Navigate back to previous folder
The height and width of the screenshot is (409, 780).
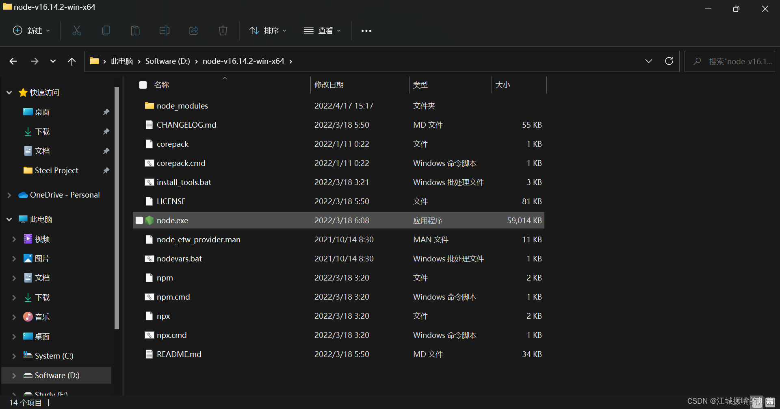pyautogui.click(x=13, y=61)
